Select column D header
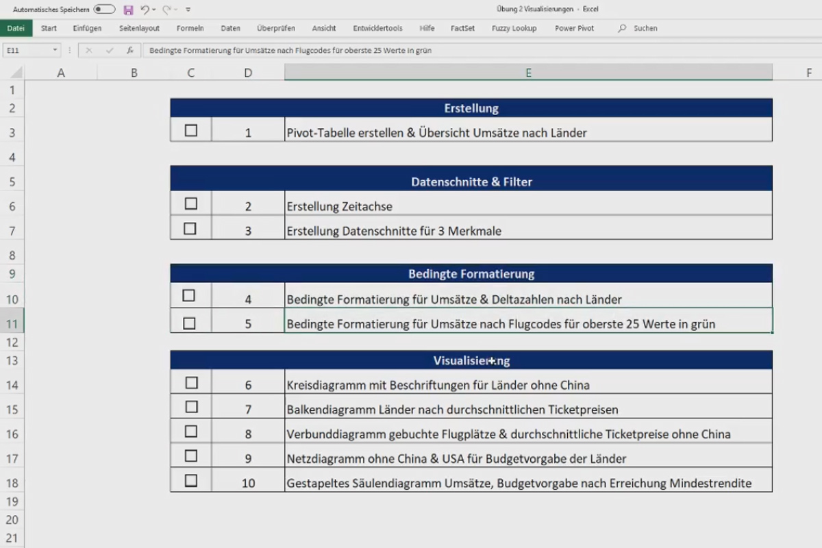The image size is (822, 548). (248, 73)
